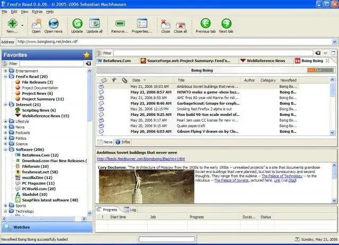Follow The Palace of Soviets link

231,180
